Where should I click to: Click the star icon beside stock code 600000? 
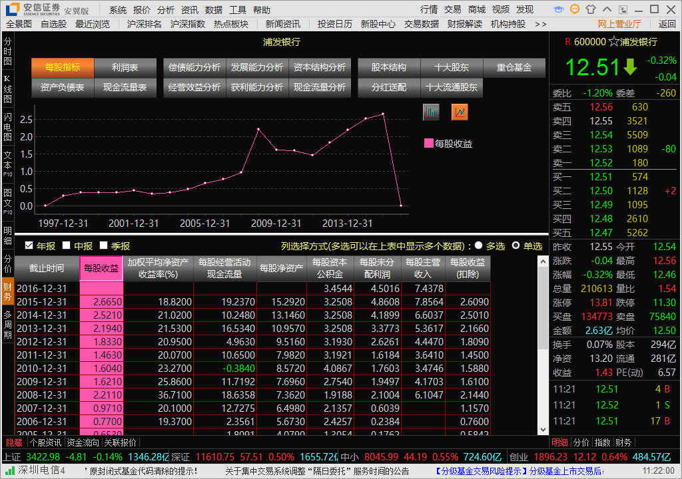coord(613,42)
